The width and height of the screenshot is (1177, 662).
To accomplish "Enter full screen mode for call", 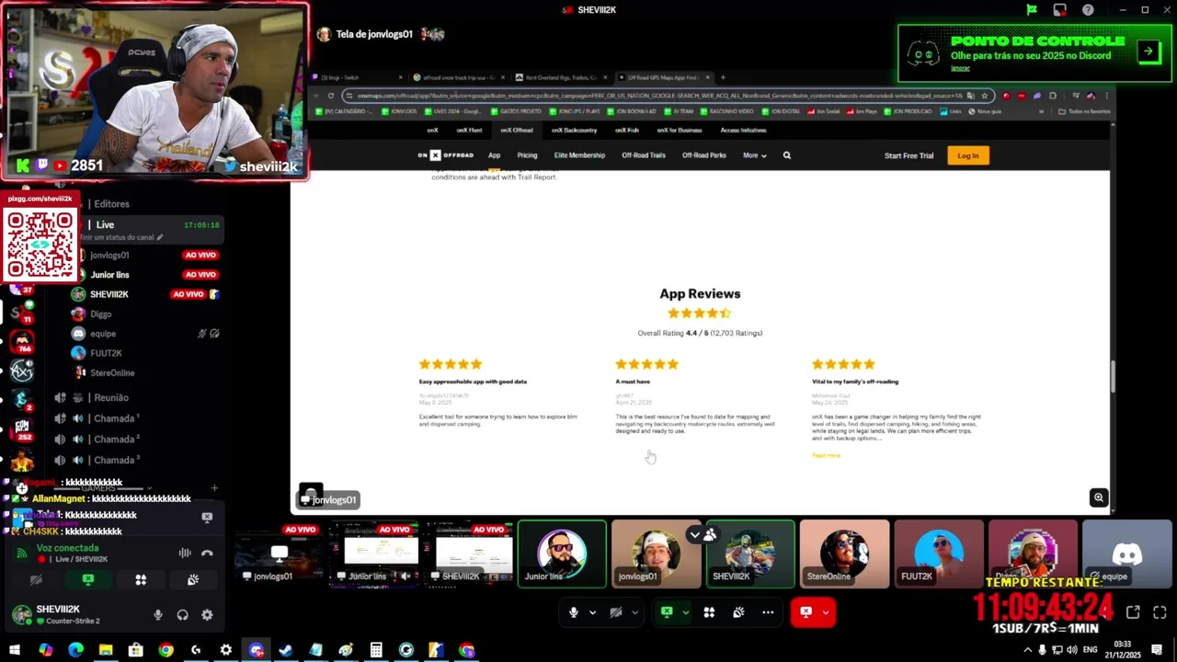I will [1160, 612].
